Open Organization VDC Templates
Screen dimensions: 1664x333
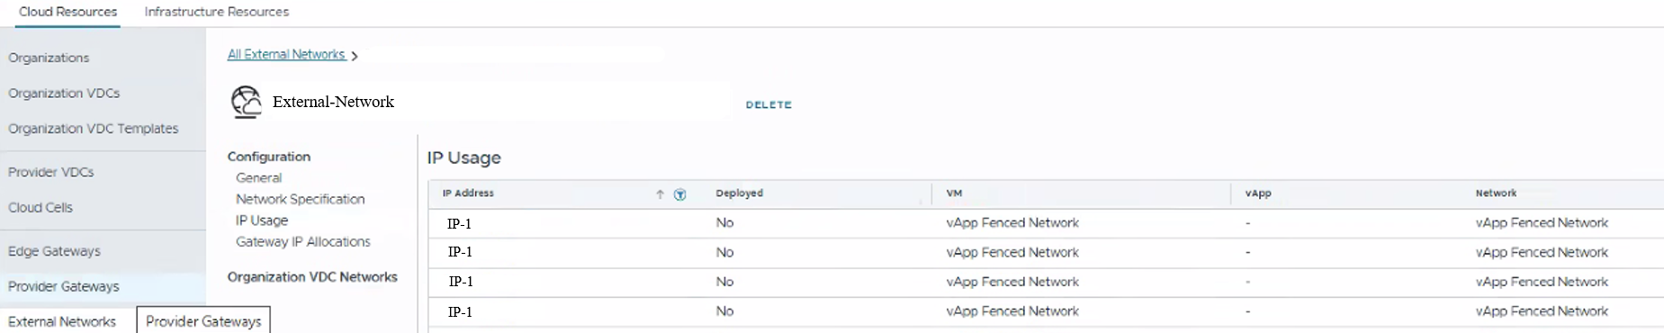point(94,129)
